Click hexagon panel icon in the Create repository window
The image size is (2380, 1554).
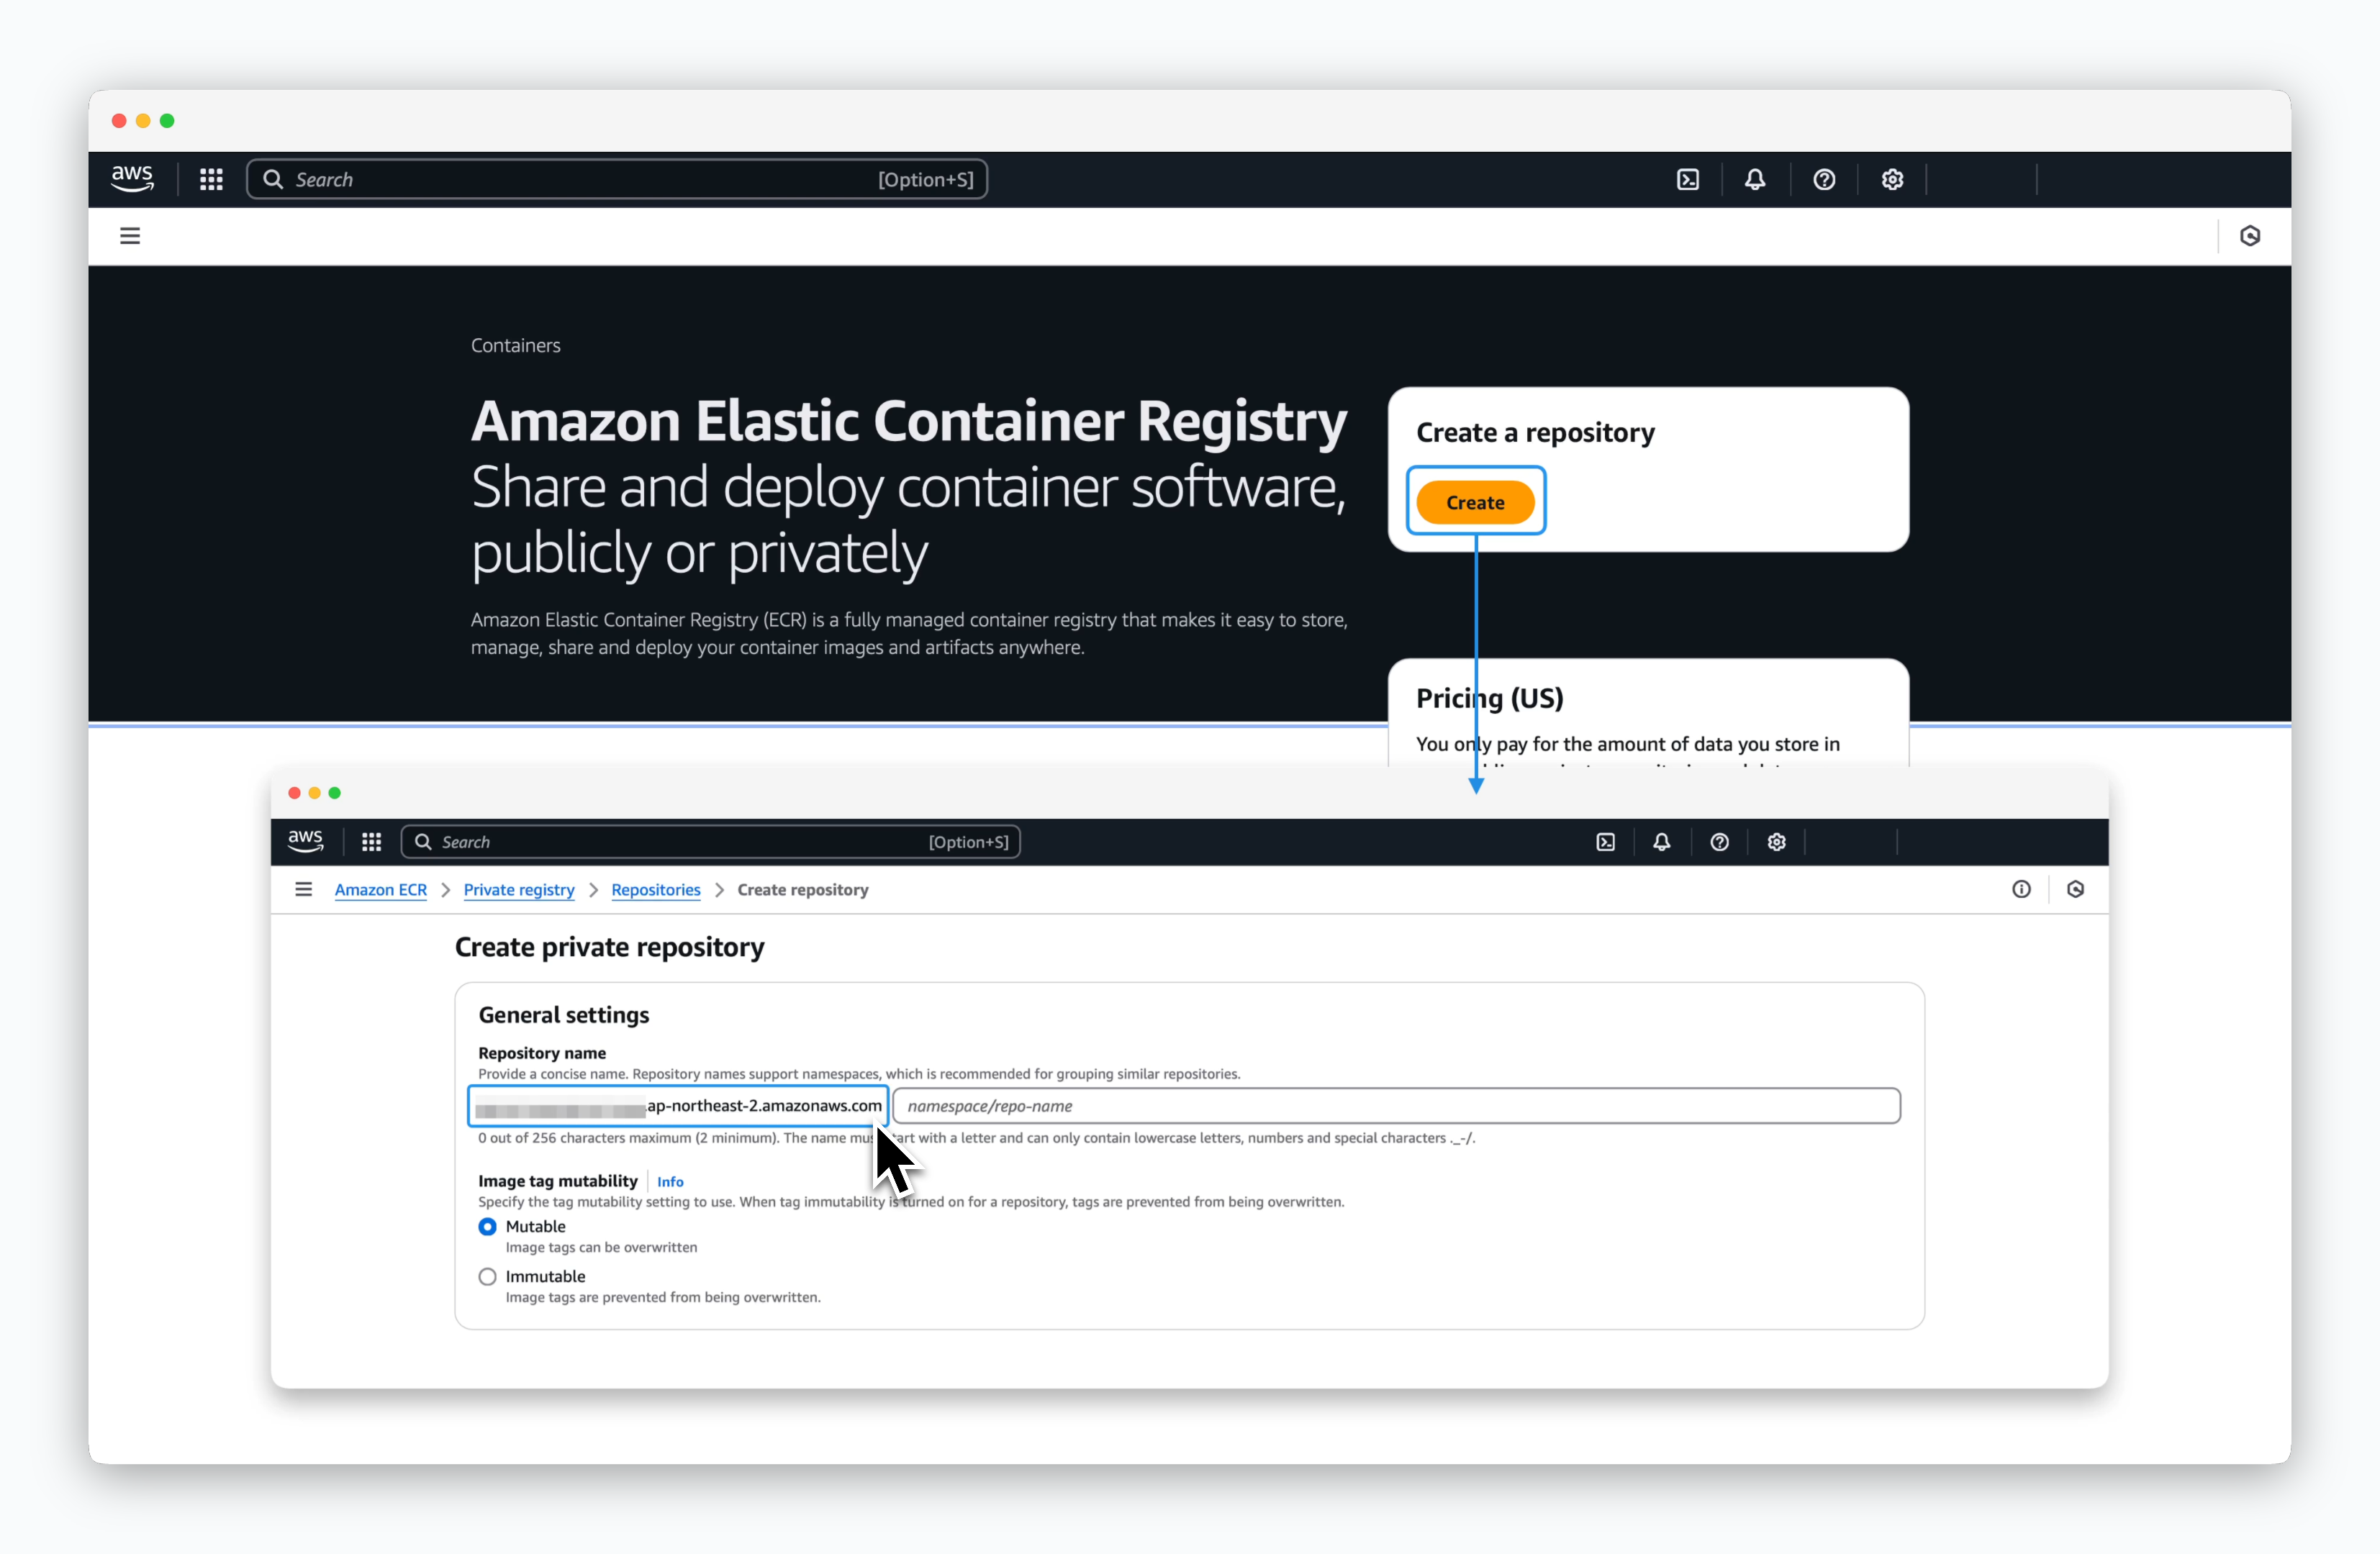[2076, 889]
